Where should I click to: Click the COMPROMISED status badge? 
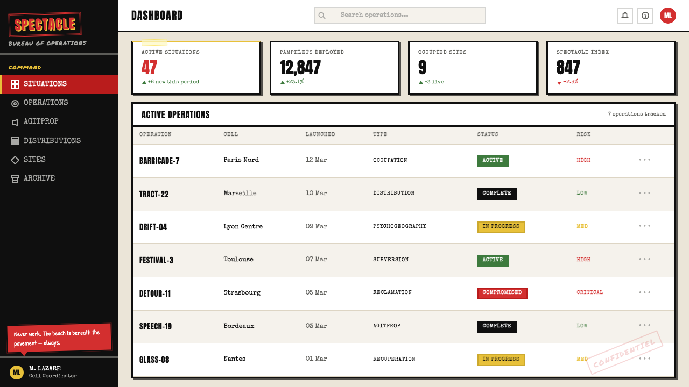coord(502,293)
